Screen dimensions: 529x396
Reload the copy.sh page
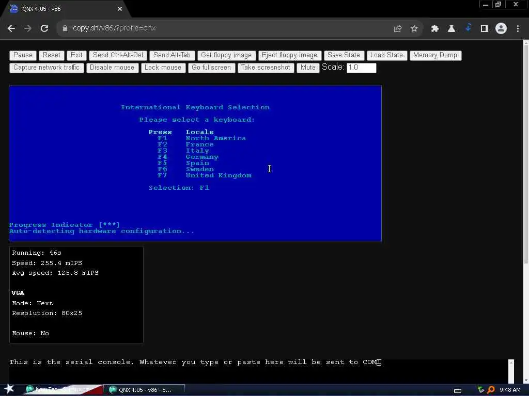(44, 28)
